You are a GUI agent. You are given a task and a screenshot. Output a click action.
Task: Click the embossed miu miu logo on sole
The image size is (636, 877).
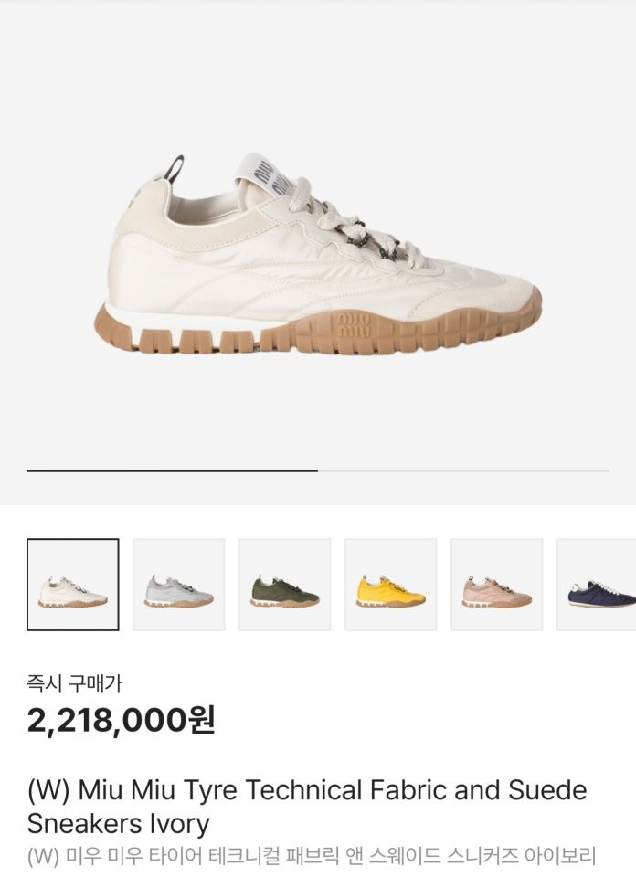pyautogui.click(x=354, y=325)
